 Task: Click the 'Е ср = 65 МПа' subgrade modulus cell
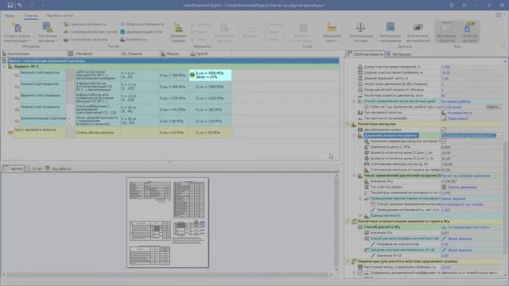click(x=174, y=133)
